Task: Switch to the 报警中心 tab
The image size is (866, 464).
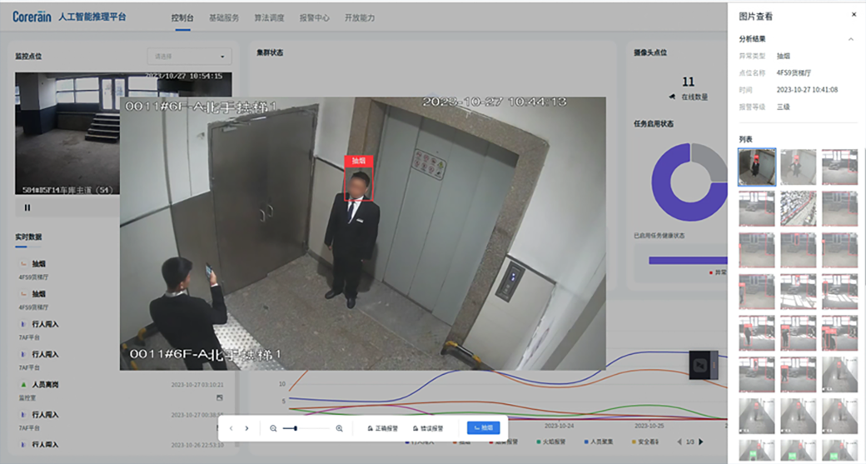Action: [x=314, y=17]
